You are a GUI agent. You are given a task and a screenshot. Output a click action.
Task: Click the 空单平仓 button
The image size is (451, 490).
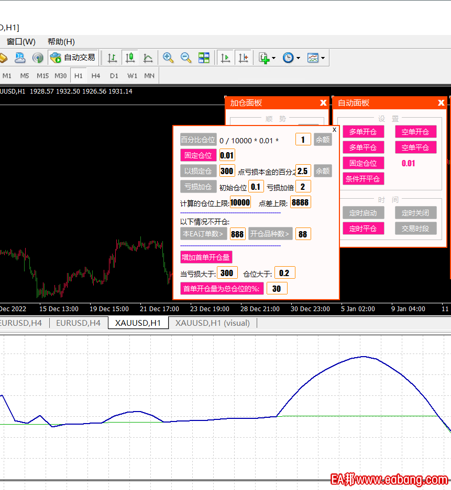[x=415, y=147]
